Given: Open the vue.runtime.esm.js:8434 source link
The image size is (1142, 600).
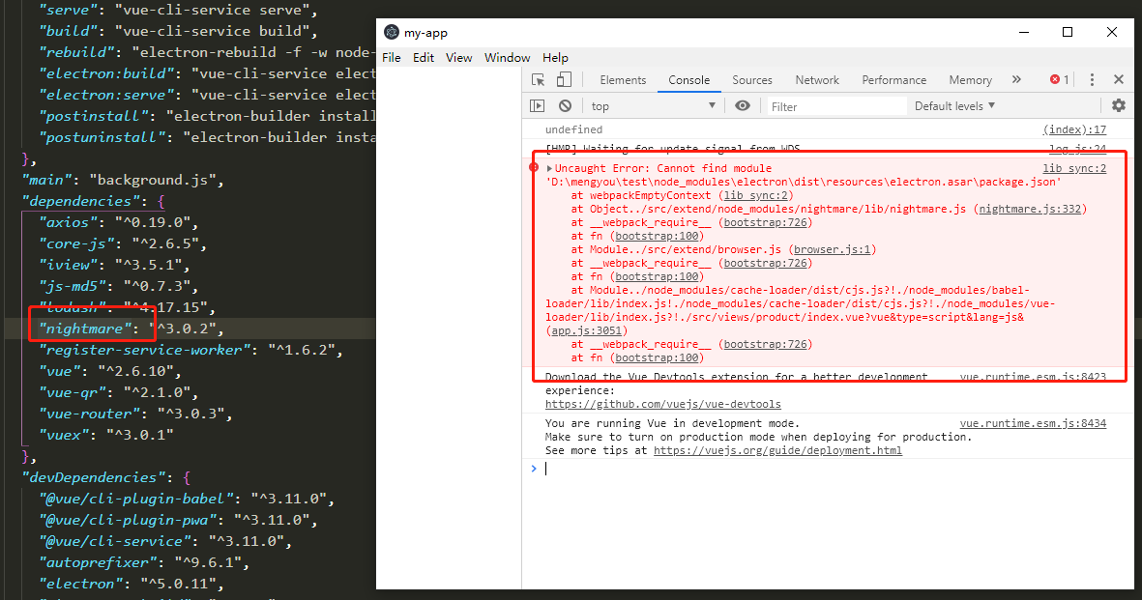Looking at the screenshot, I should [1033, 423].
